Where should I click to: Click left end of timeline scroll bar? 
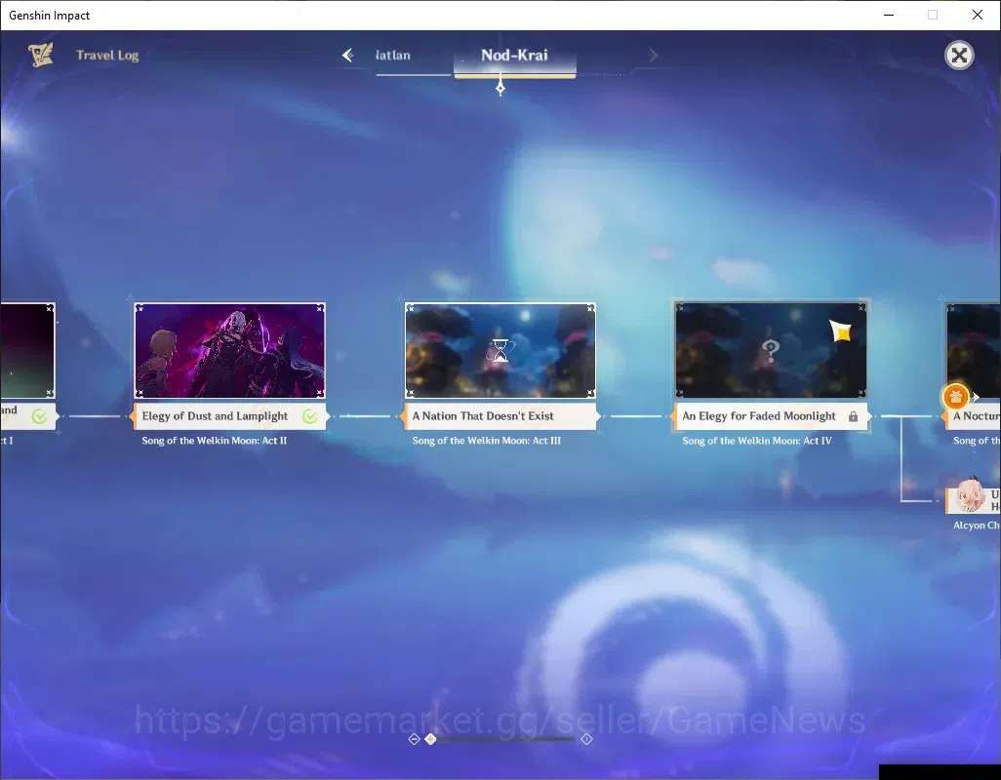click(414, 739)
